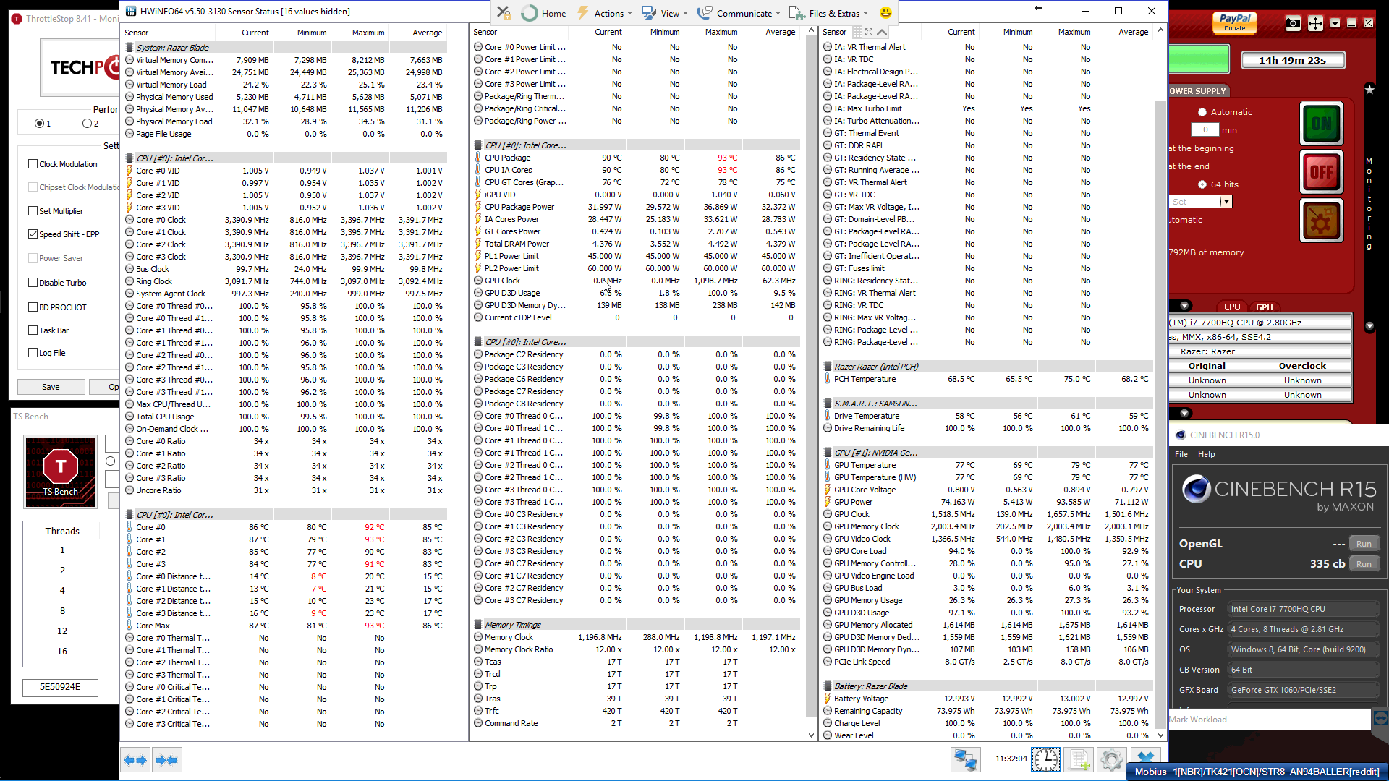Click the expand columns double-arrow button
Image resolution: width=1389 pixels, height=781 pixels.
[x=135, y=760]
